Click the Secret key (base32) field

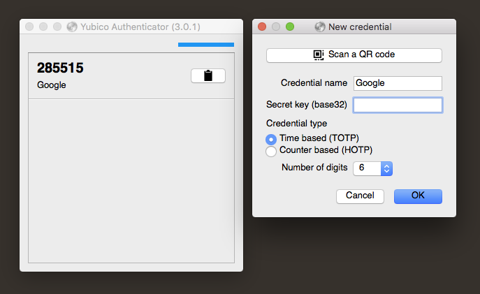coord(398,105)
